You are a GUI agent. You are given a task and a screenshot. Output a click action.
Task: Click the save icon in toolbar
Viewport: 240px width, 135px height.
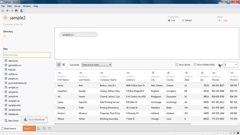point(16,11)
